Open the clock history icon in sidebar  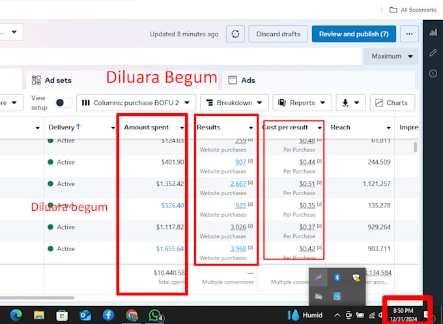[433, 74]
